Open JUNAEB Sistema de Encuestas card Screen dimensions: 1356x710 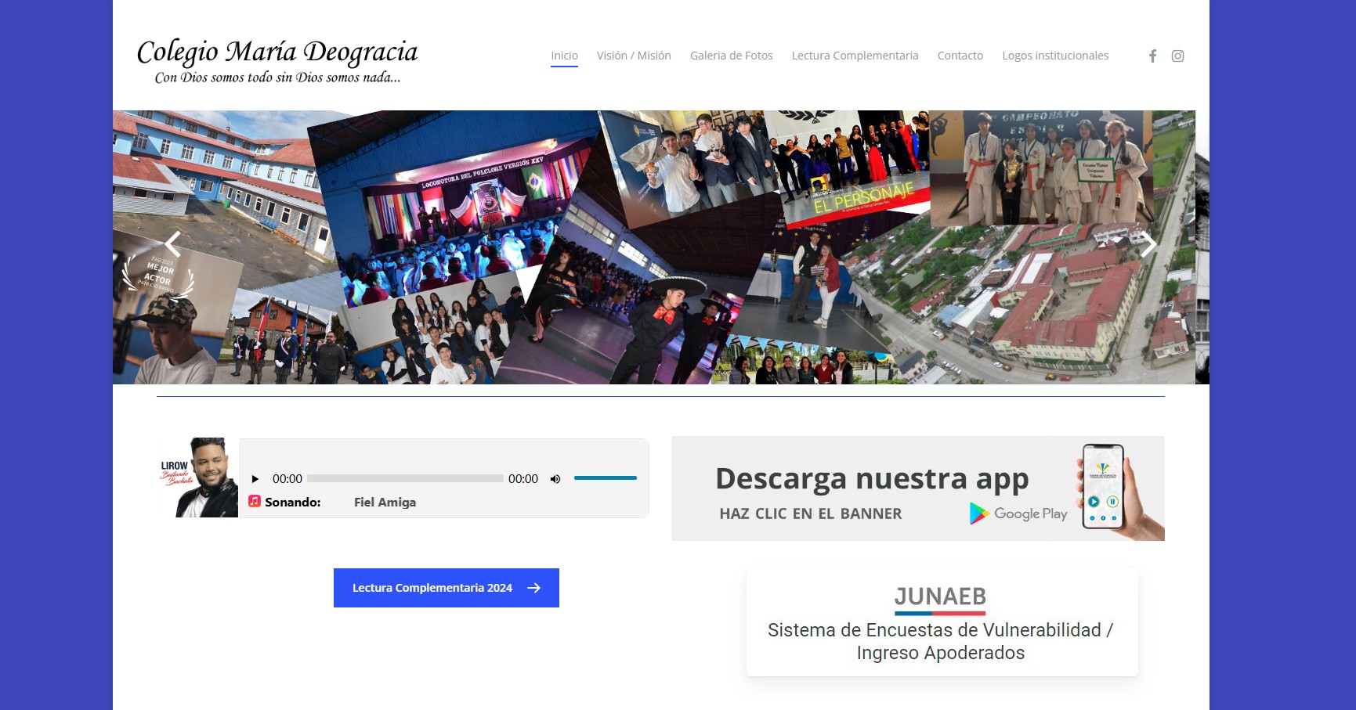point(942,622)
